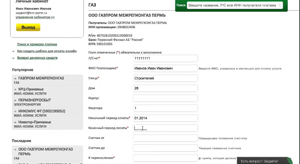Click the ГАЗ page title
Image resolution: width=300 pixels, height=164 pixels.
coord(92,5)
